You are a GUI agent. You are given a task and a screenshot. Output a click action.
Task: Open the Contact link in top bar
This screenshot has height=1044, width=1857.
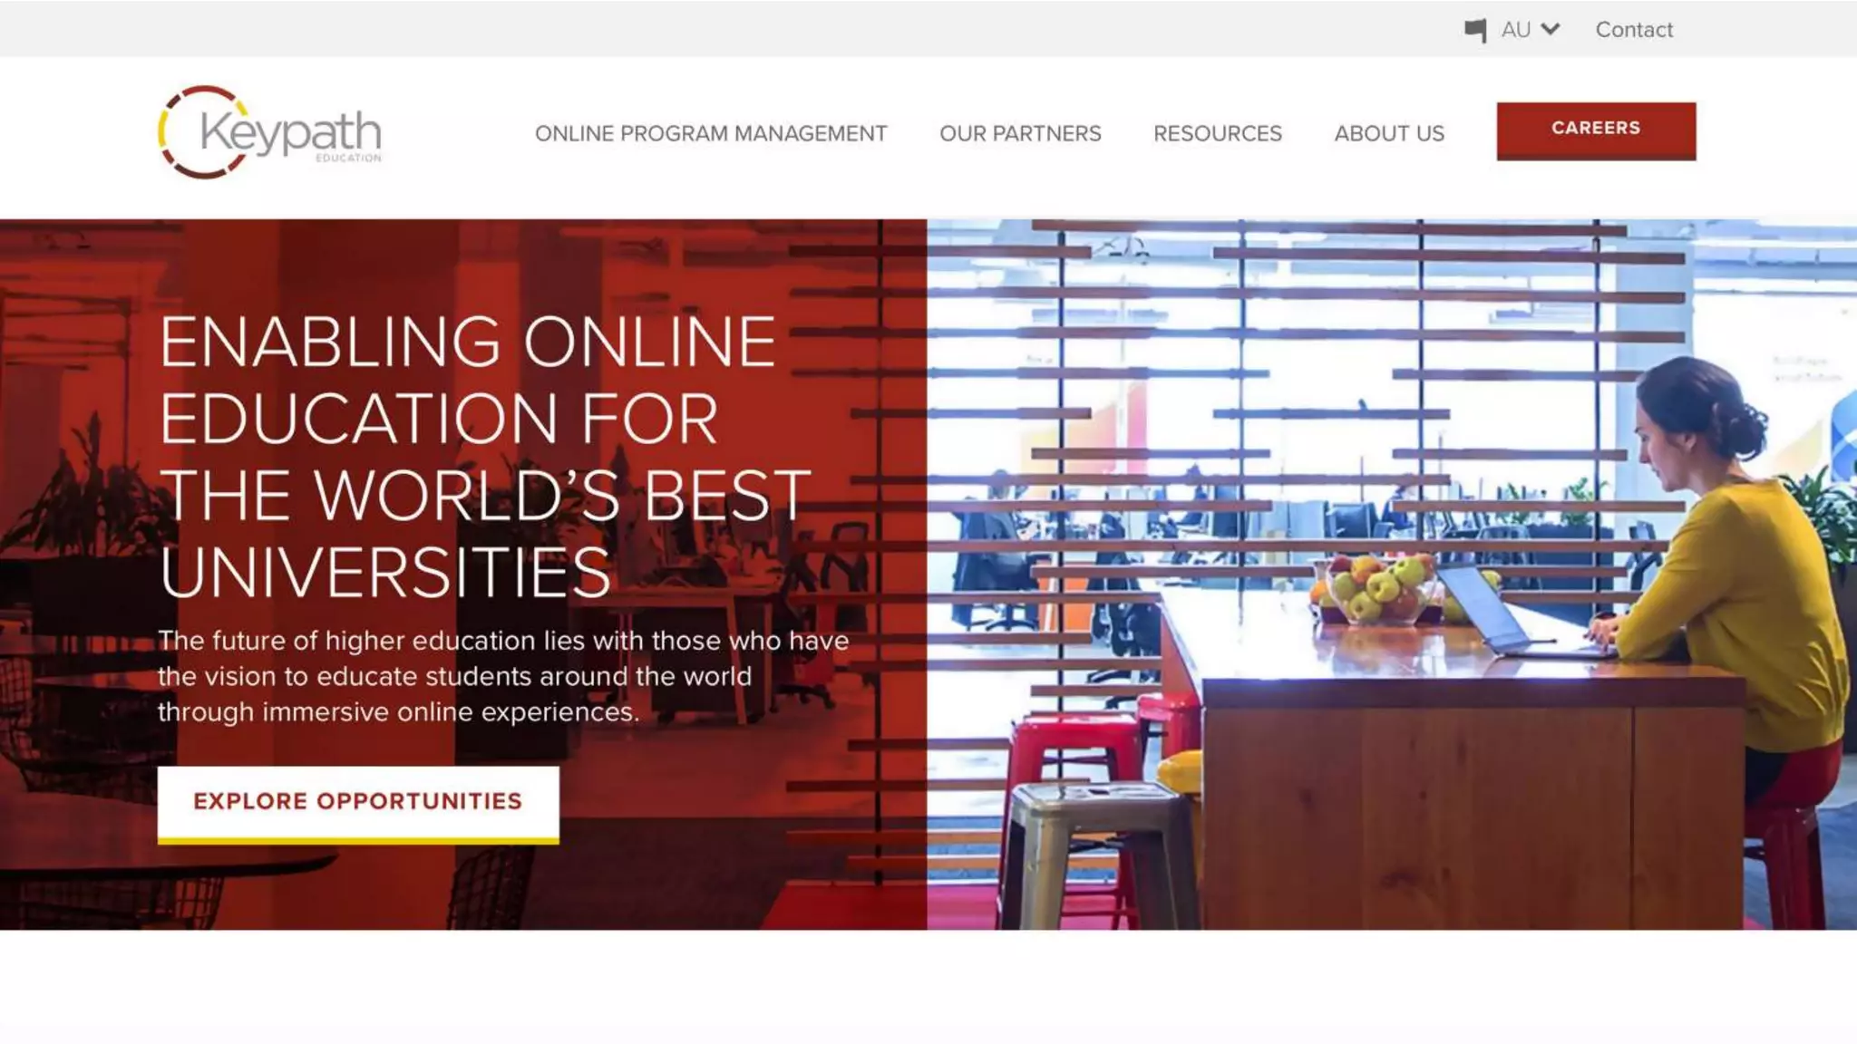click(x=1634, y=30)
